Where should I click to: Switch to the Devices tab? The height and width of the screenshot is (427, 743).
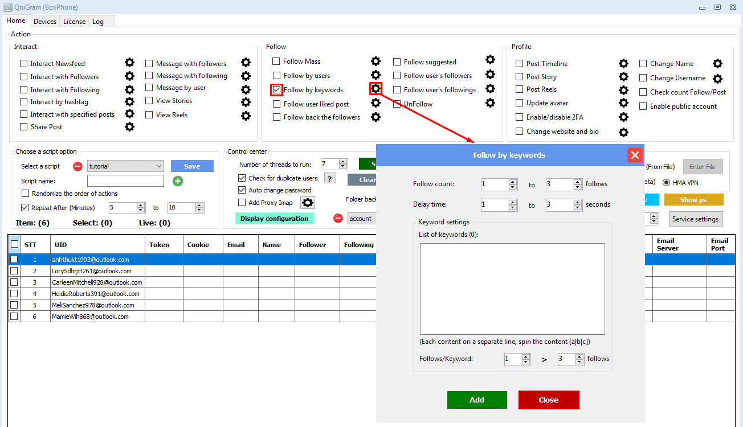click(45, 22)
